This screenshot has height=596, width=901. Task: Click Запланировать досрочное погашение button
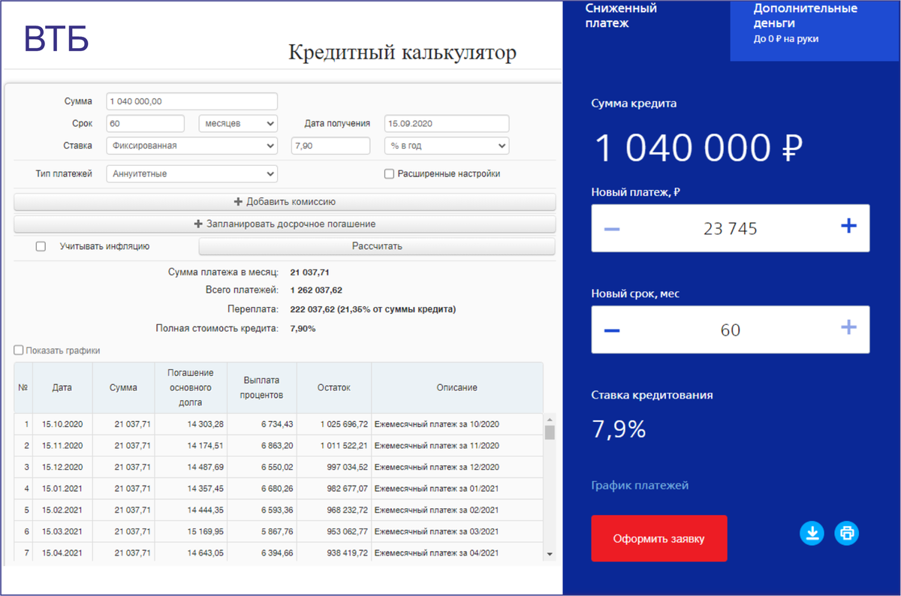(x=285, y=224)
